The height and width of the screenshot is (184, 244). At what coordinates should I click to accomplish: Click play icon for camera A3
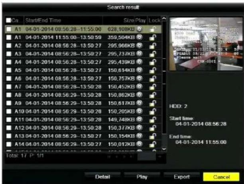pos(139,54)
